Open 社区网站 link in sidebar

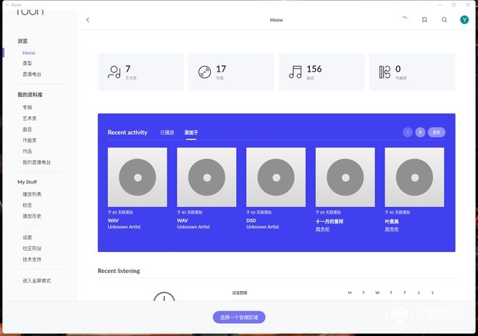tap(32, 248)
